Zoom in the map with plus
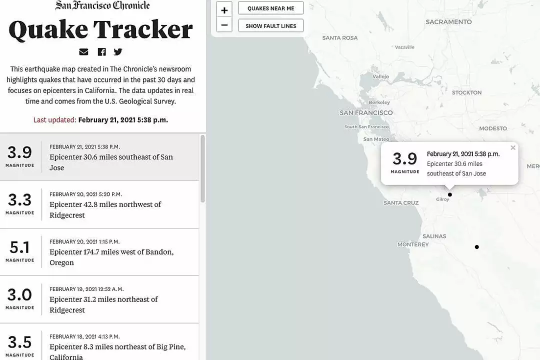 (224, 10)
